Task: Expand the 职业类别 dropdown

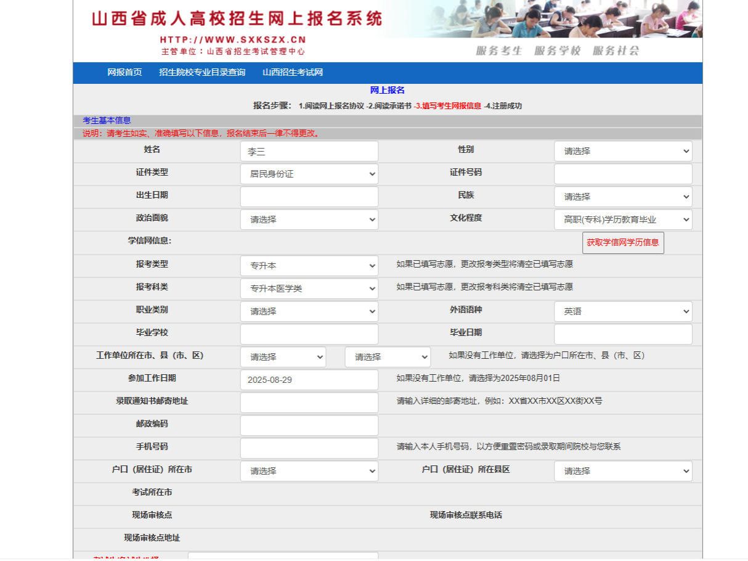Action: tap(309, 311)
